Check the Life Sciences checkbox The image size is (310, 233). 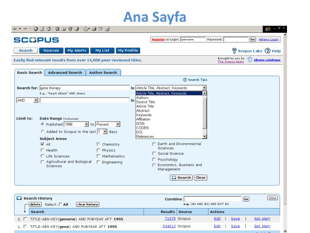point(42,156)
